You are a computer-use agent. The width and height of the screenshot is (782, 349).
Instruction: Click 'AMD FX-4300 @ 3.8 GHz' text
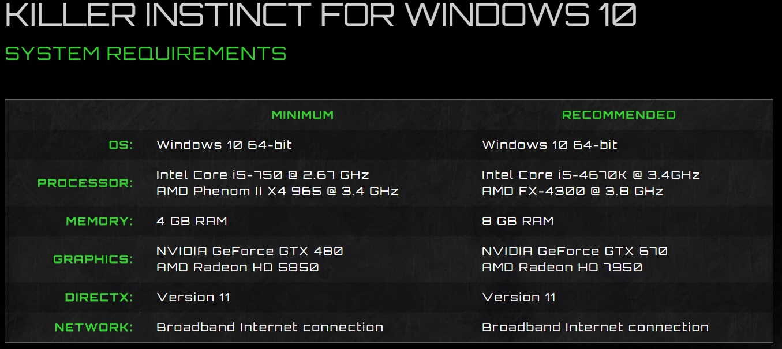point(573,190)
